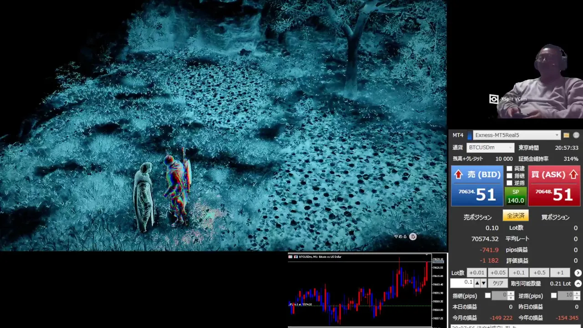
Task: Open the round menu icon in MT4 panel
Action: tap(576, 135)
